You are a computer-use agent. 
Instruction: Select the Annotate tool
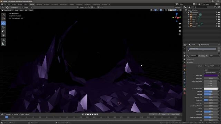point(3,40)
